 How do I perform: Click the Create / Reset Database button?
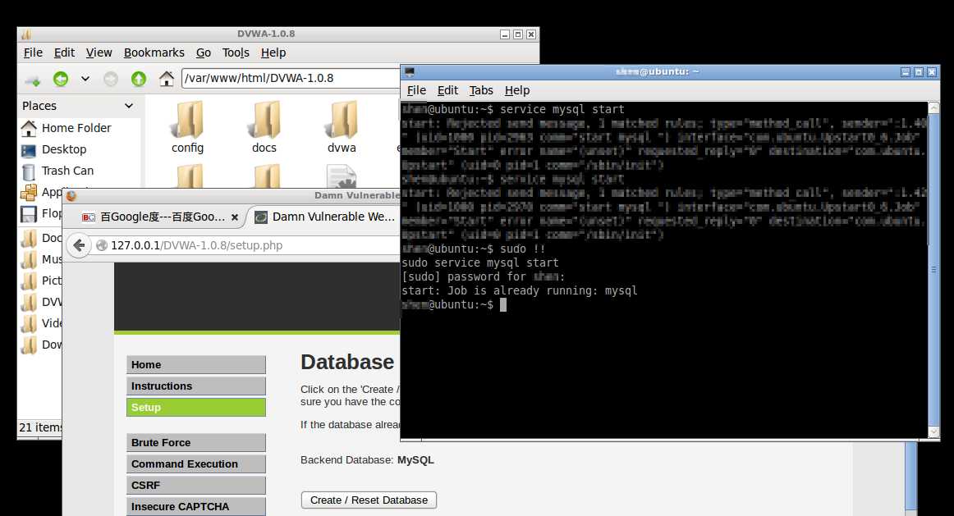point(369,500)
